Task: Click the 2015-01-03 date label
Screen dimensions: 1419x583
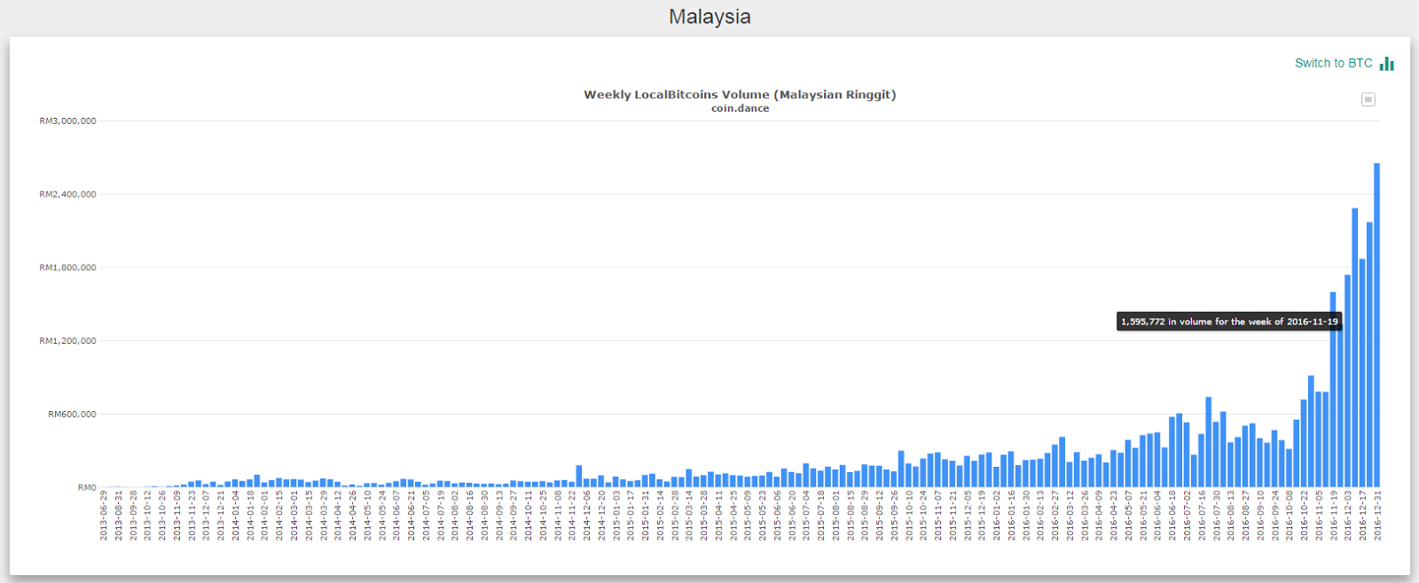Action: [616, 516]
